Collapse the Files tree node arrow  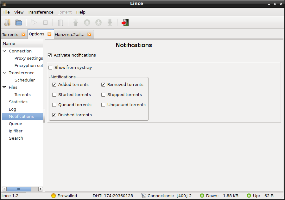coord(4,87)
